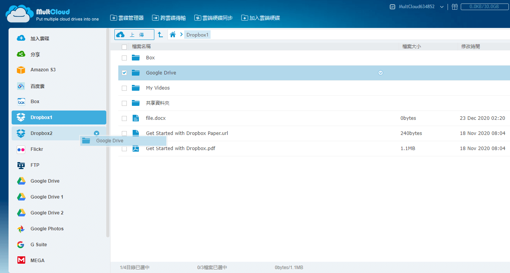Click the Box folder icon in file list
Viewport: 510px width, 273px height.
coord(135,58)
